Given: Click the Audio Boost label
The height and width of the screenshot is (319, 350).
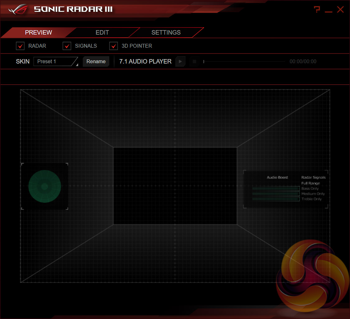Looking at the screenshot, I should pos(278,177).
